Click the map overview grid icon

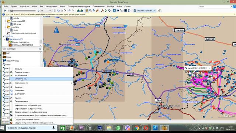(x=125, y=11)
